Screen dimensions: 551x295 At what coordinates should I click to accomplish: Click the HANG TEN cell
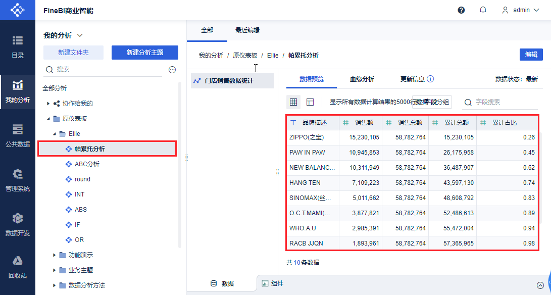(x=313, y=182)
